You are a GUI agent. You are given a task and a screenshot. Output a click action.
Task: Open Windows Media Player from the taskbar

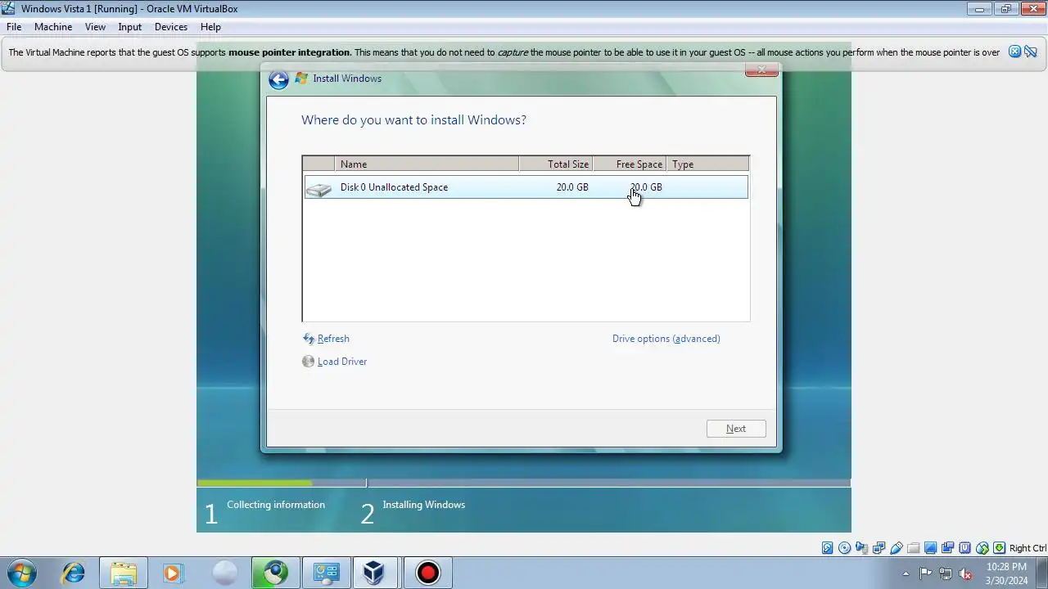(173, 573)
